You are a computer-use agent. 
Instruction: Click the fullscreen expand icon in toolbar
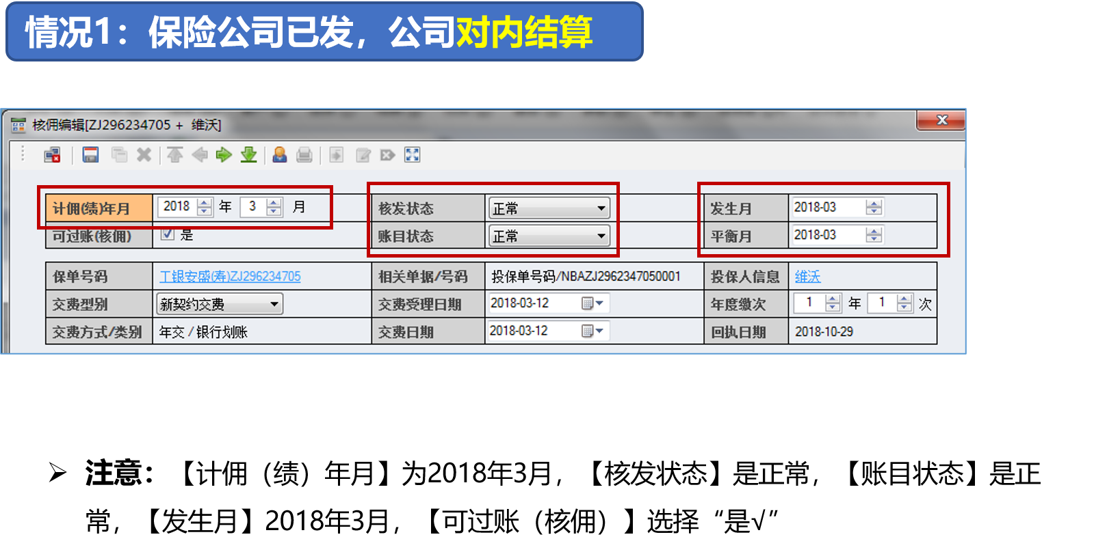(x=412, y=155)
